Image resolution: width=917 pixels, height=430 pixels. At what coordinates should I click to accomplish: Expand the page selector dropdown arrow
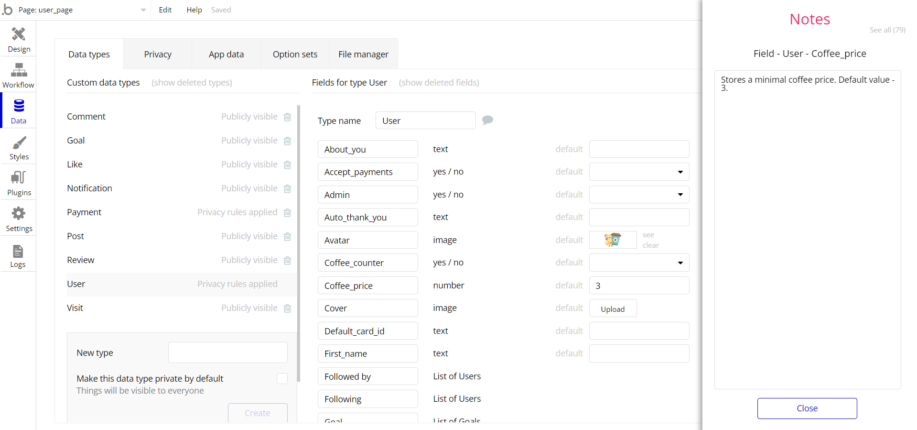[143, 10]
